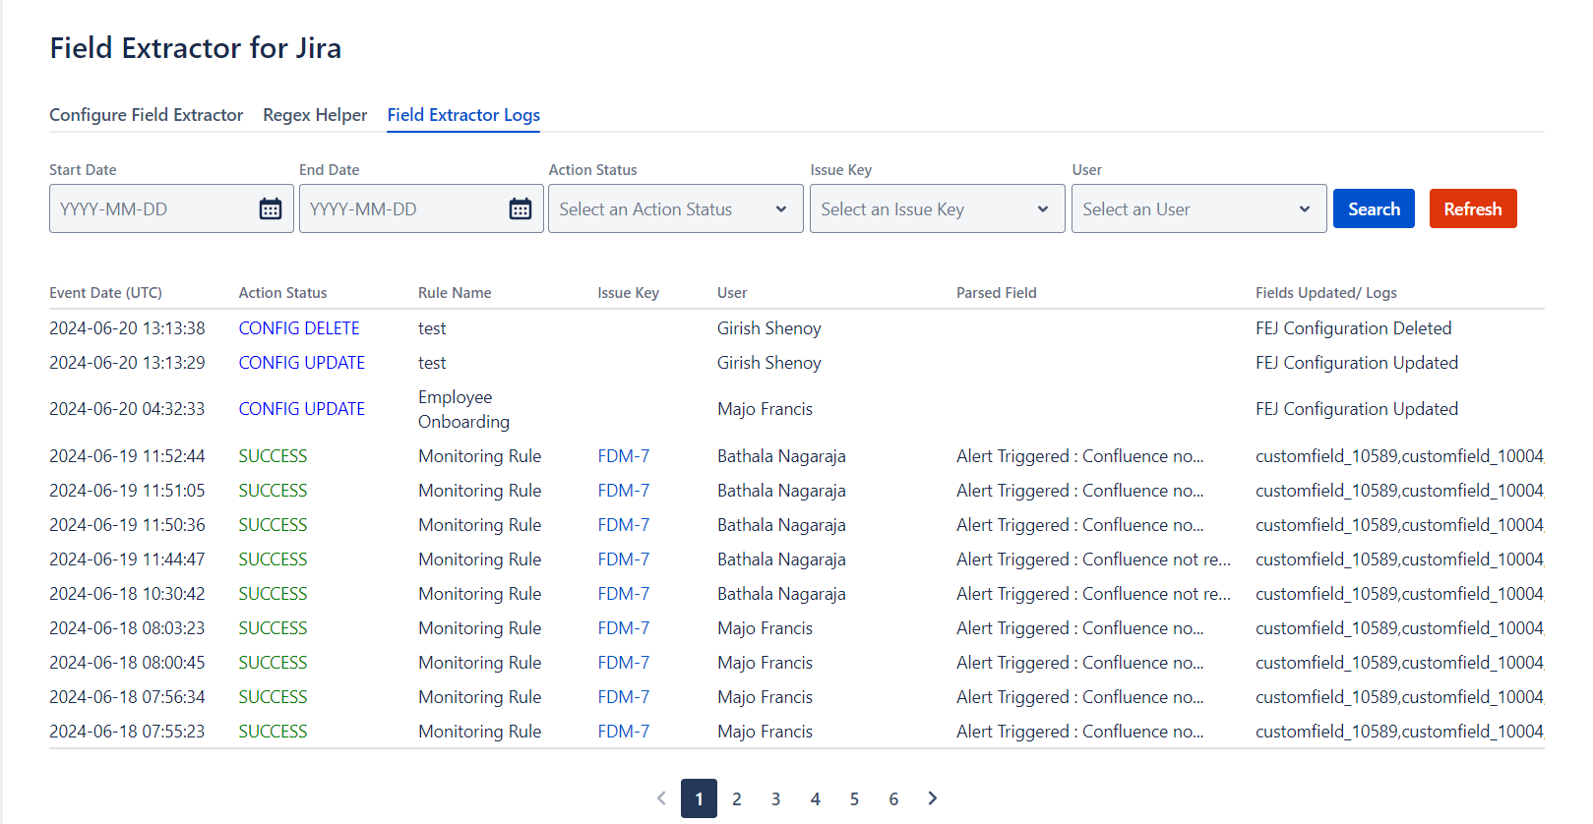Open FDM-7 link in the 08:00:45 row
Image resolution: width=1593 pixels, height=824 pixels.
tap(624, 663)
